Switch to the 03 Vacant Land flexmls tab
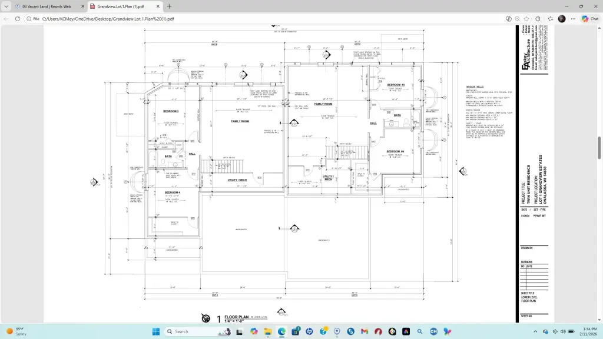603x339 pixels. click(47, 6)
